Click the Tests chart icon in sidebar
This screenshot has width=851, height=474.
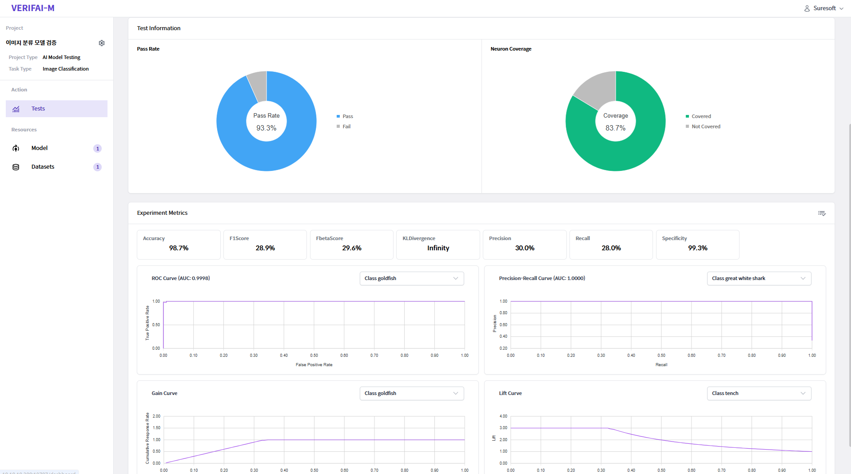pyautogui.click(x=16, y=109)
